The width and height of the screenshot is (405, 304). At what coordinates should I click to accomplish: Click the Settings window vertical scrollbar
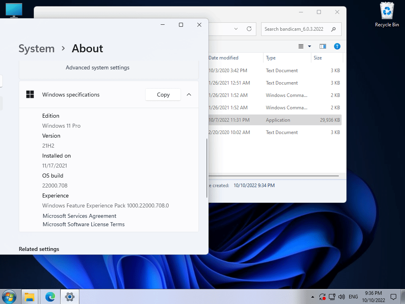point(206,168)
